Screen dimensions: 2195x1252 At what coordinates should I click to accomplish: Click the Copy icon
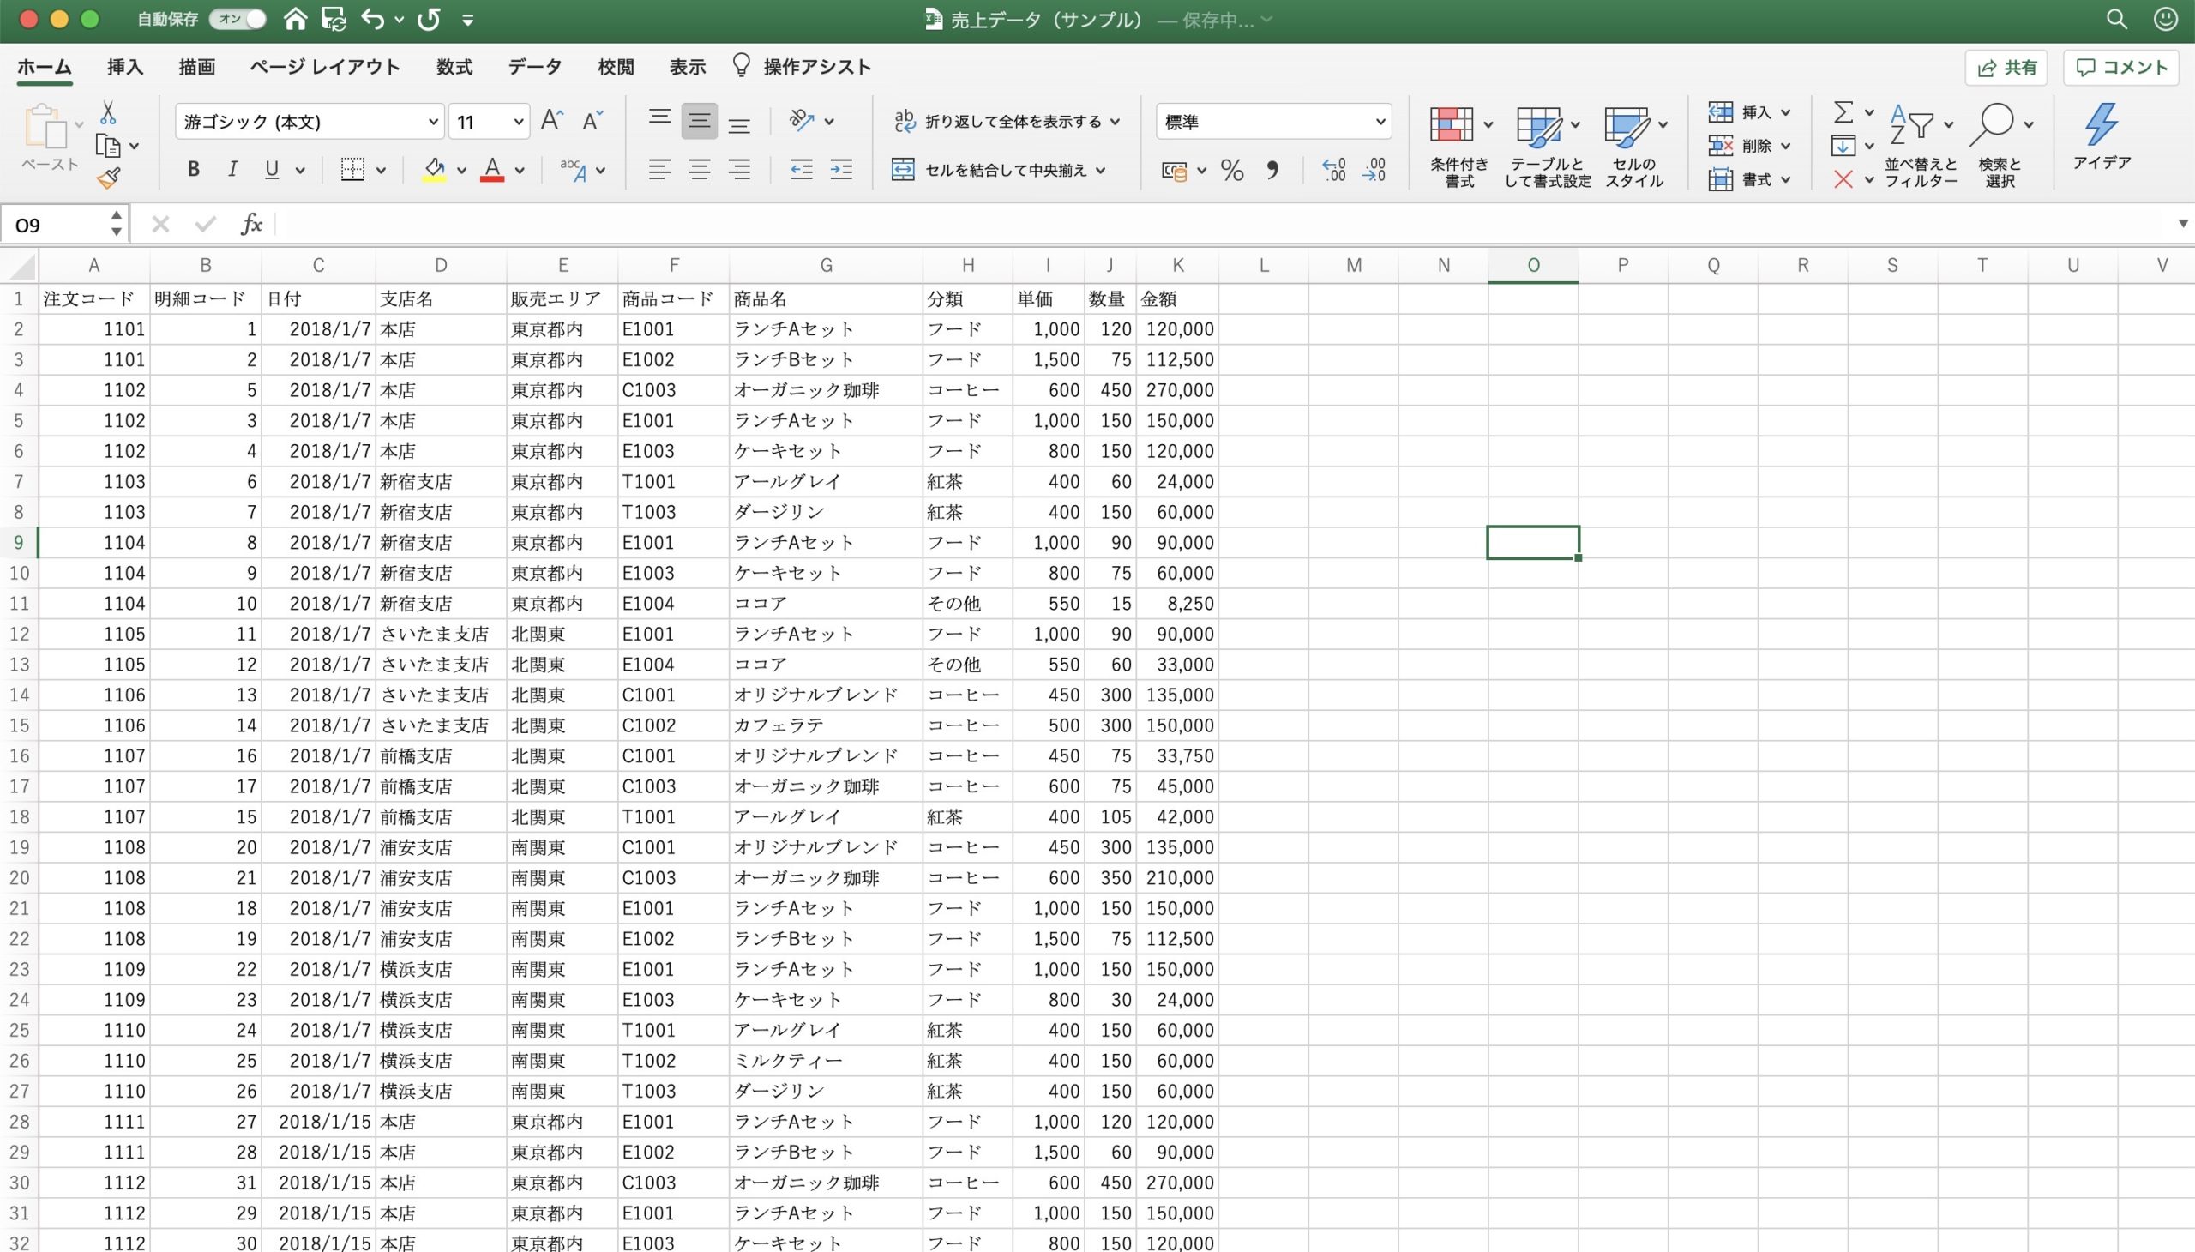108,146
